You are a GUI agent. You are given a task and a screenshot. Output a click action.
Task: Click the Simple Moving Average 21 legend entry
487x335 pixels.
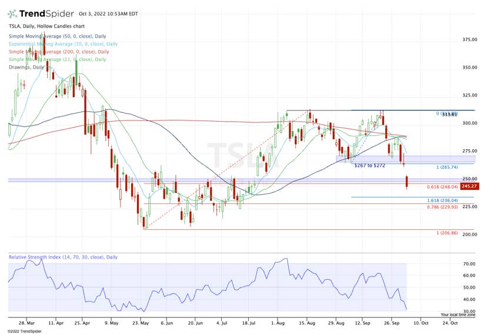57,59
